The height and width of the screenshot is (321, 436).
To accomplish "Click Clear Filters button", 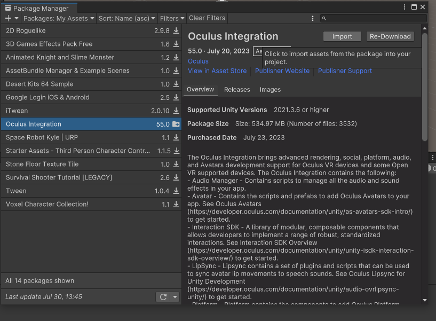I will (207, 18).
